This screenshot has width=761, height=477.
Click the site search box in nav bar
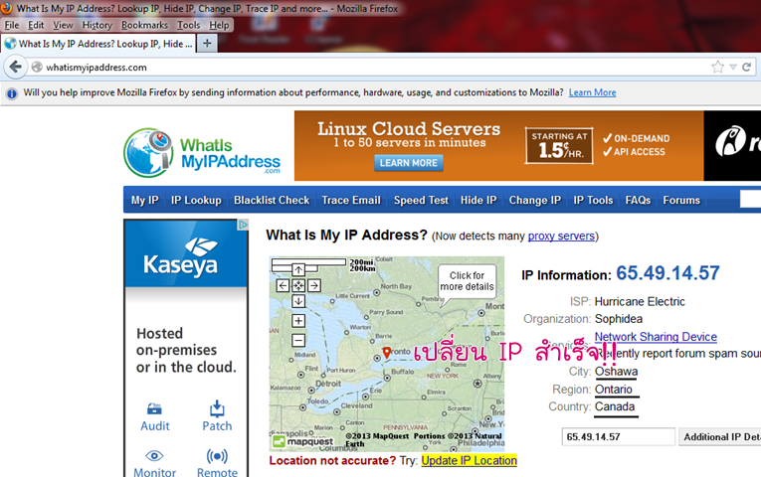coord(750,199)
